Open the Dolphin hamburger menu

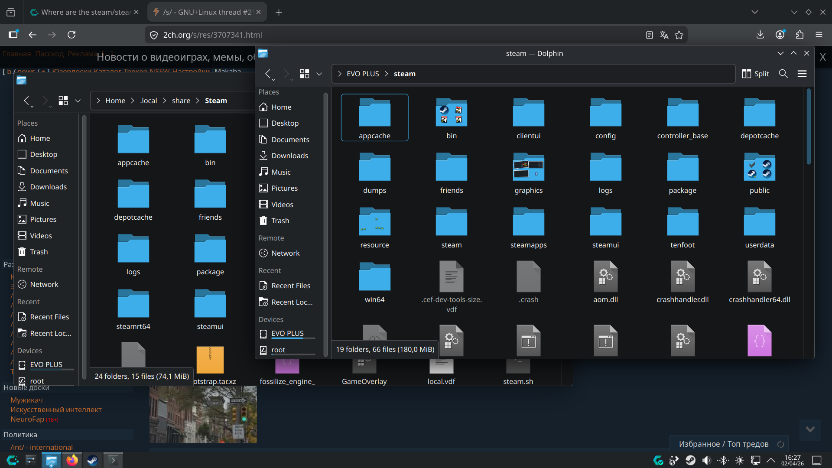(802, 74)
